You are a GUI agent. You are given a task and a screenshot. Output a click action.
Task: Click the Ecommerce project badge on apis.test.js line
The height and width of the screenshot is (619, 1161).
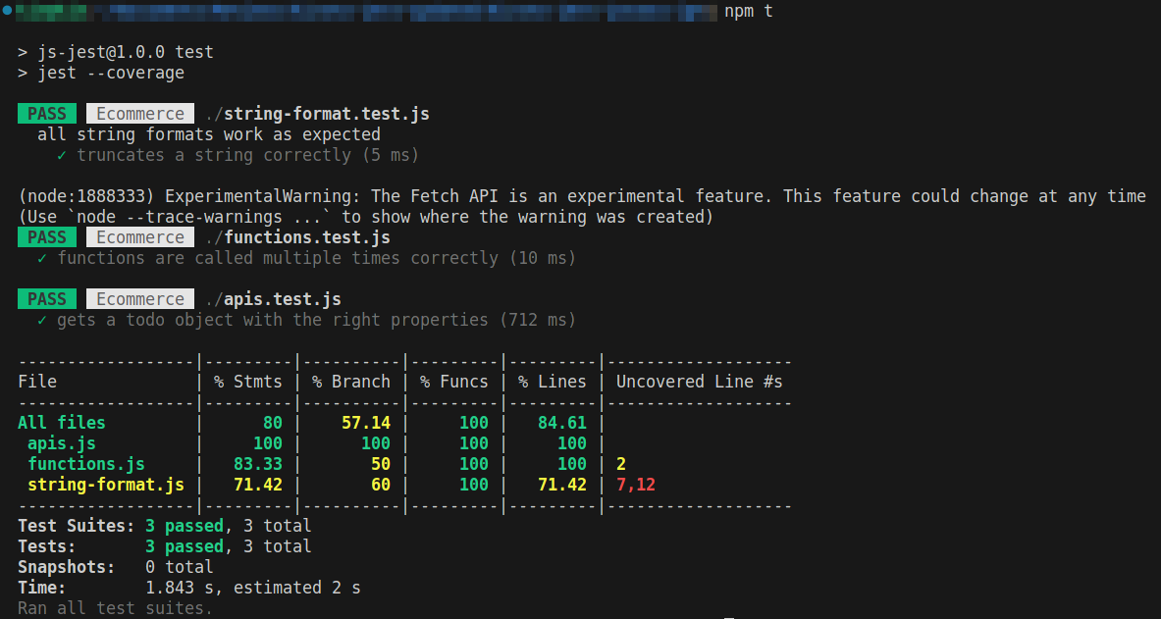coord(139,298)
